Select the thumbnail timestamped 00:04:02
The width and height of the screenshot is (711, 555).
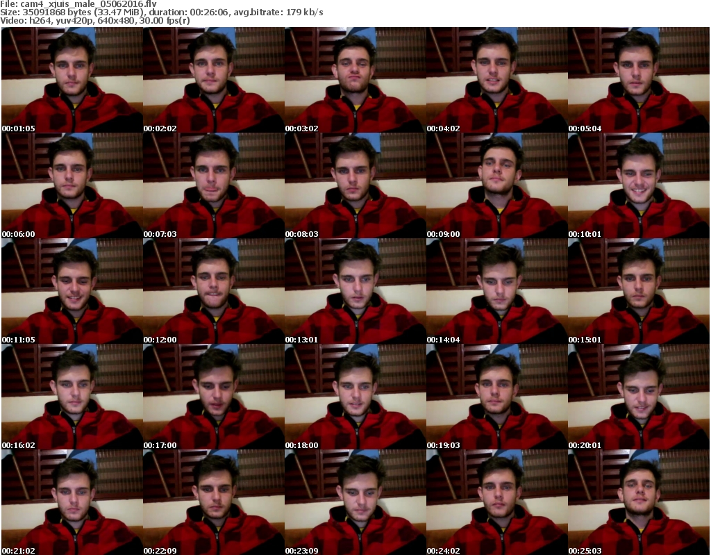click(x=496, y=80)
